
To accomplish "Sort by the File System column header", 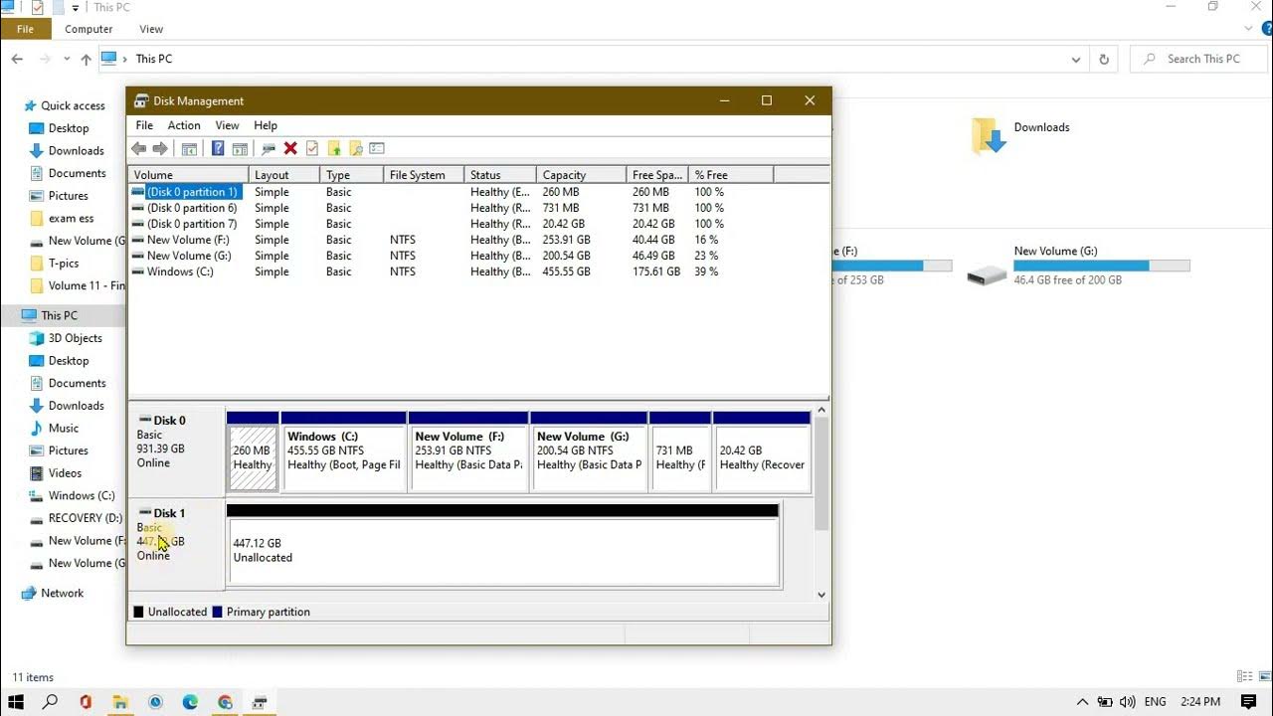I will click(424, 174).
